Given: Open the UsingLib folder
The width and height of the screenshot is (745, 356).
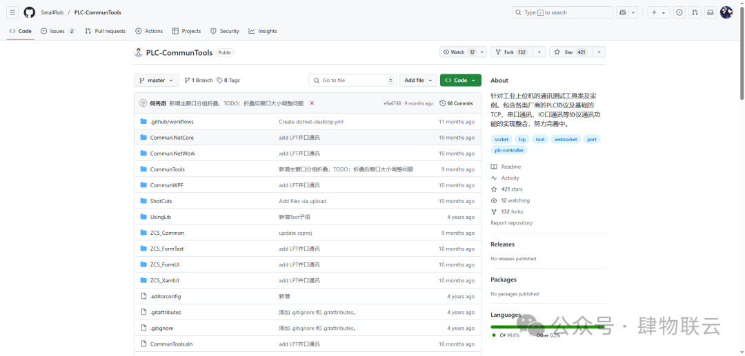Looking at the screenshot, I should [x=161, y=217].
